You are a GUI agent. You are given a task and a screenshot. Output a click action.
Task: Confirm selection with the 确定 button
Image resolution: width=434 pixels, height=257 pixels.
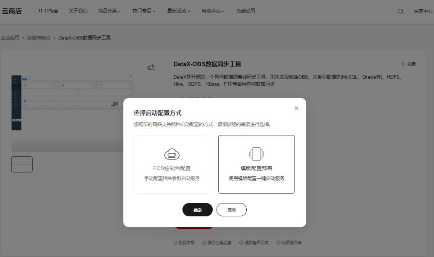point(197,210)
